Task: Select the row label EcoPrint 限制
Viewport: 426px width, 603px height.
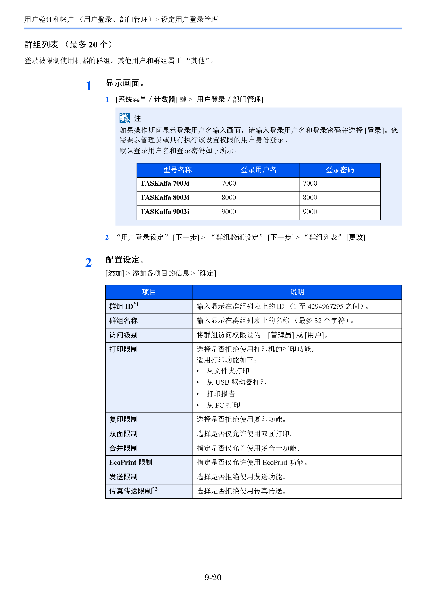Action: [131, 462]
